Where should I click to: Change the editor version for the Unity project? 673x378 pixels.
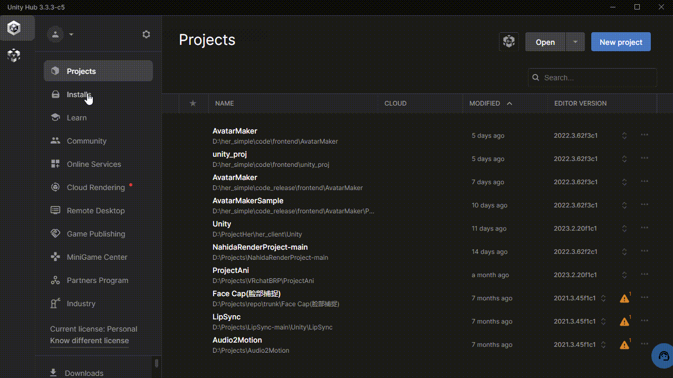click(624, 229)
